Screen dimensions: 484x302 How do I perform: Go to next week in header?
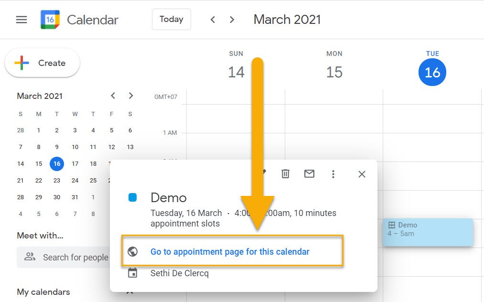click(232, 20)
